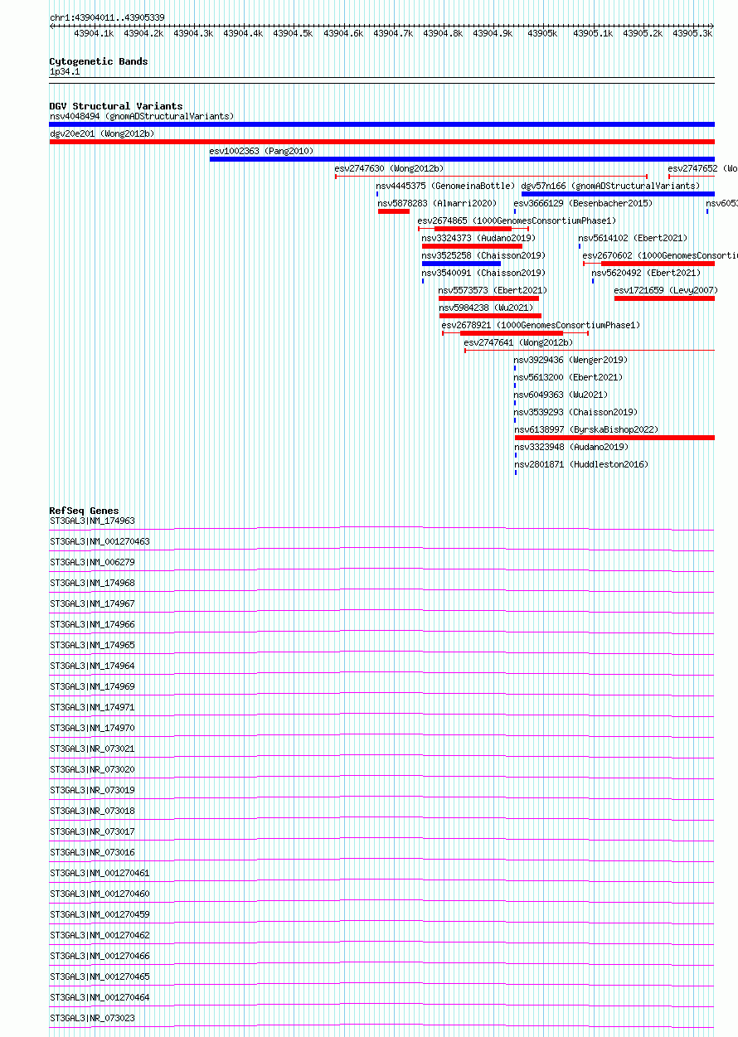Screen dimensions: 738x1037
Task: Click the DGV Structural Variants track title
Action: coord(116,106)
